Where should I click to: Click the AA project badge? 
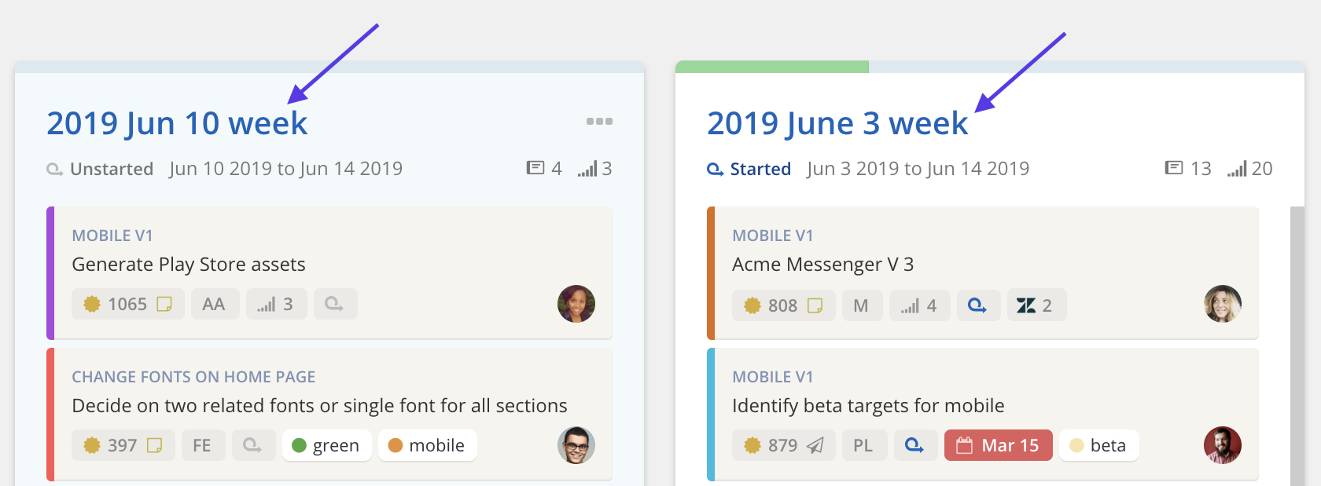click(215, 304)
